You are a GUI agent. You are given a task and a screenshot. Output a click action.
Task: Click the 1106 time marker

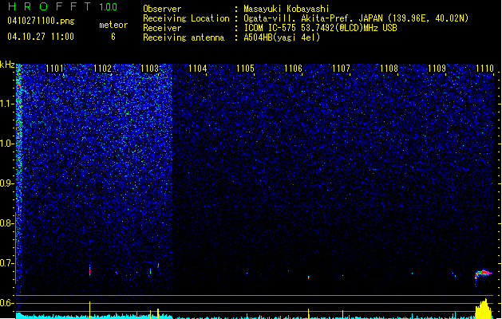click(x=293, y=69)
